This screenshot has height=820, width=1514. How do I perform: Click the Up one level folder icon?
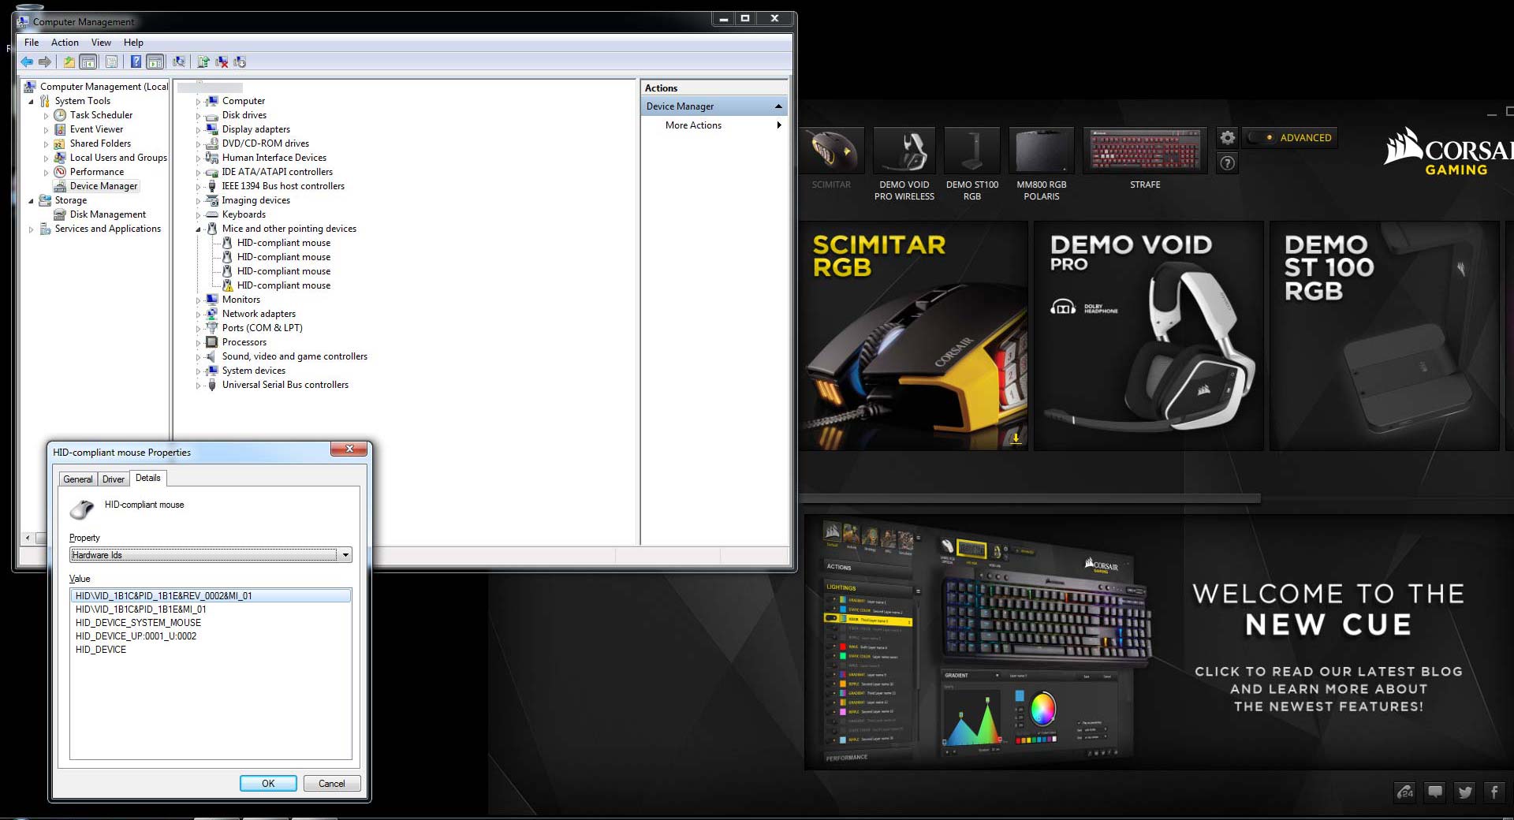69,61
